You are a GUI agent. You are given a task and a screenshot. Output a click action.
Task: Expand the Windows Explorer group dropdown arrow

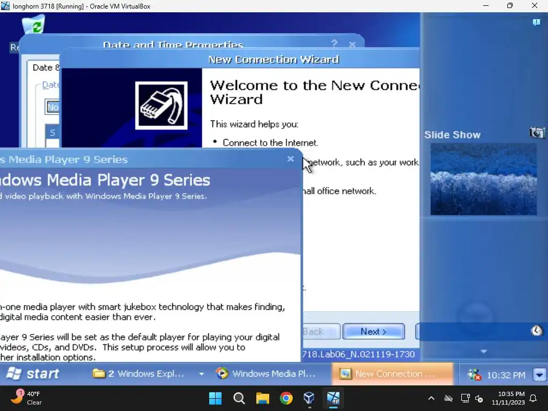click(202, 374)
